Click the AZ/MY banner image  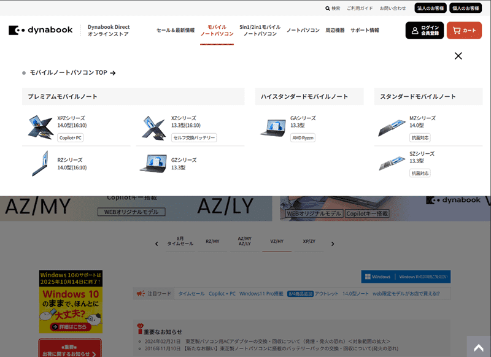coord(136,209)
